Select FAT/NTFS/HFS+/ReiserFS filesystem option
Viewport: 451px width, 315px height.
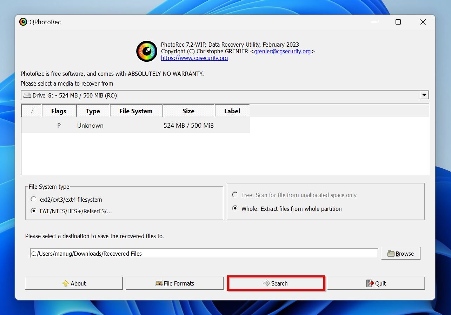coord(33,211)
